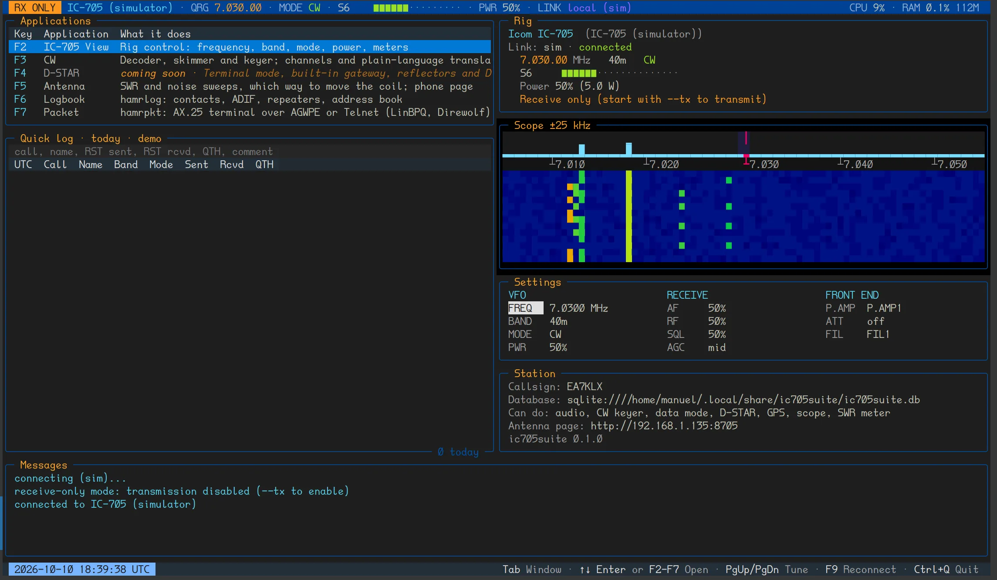Click the Ctrl+Q Quit hint in footer
The height and width of the screenshot is (580, 997).
pyautogui.click(x=946, y=569)
